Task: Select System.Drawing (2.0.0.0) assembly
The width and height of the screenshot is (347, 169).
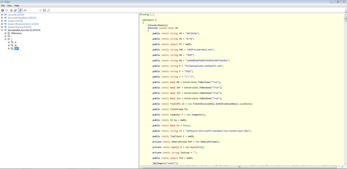Action: pos(20,27)
